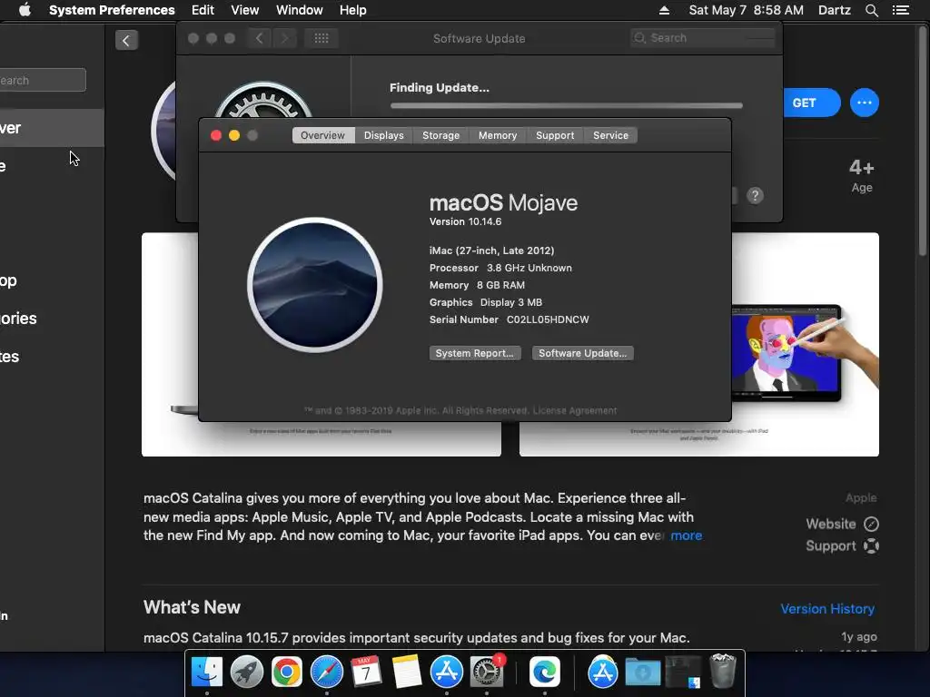Screen dimensions: 930x697
Task: Open the Help menu
Action: click(353, 10)
